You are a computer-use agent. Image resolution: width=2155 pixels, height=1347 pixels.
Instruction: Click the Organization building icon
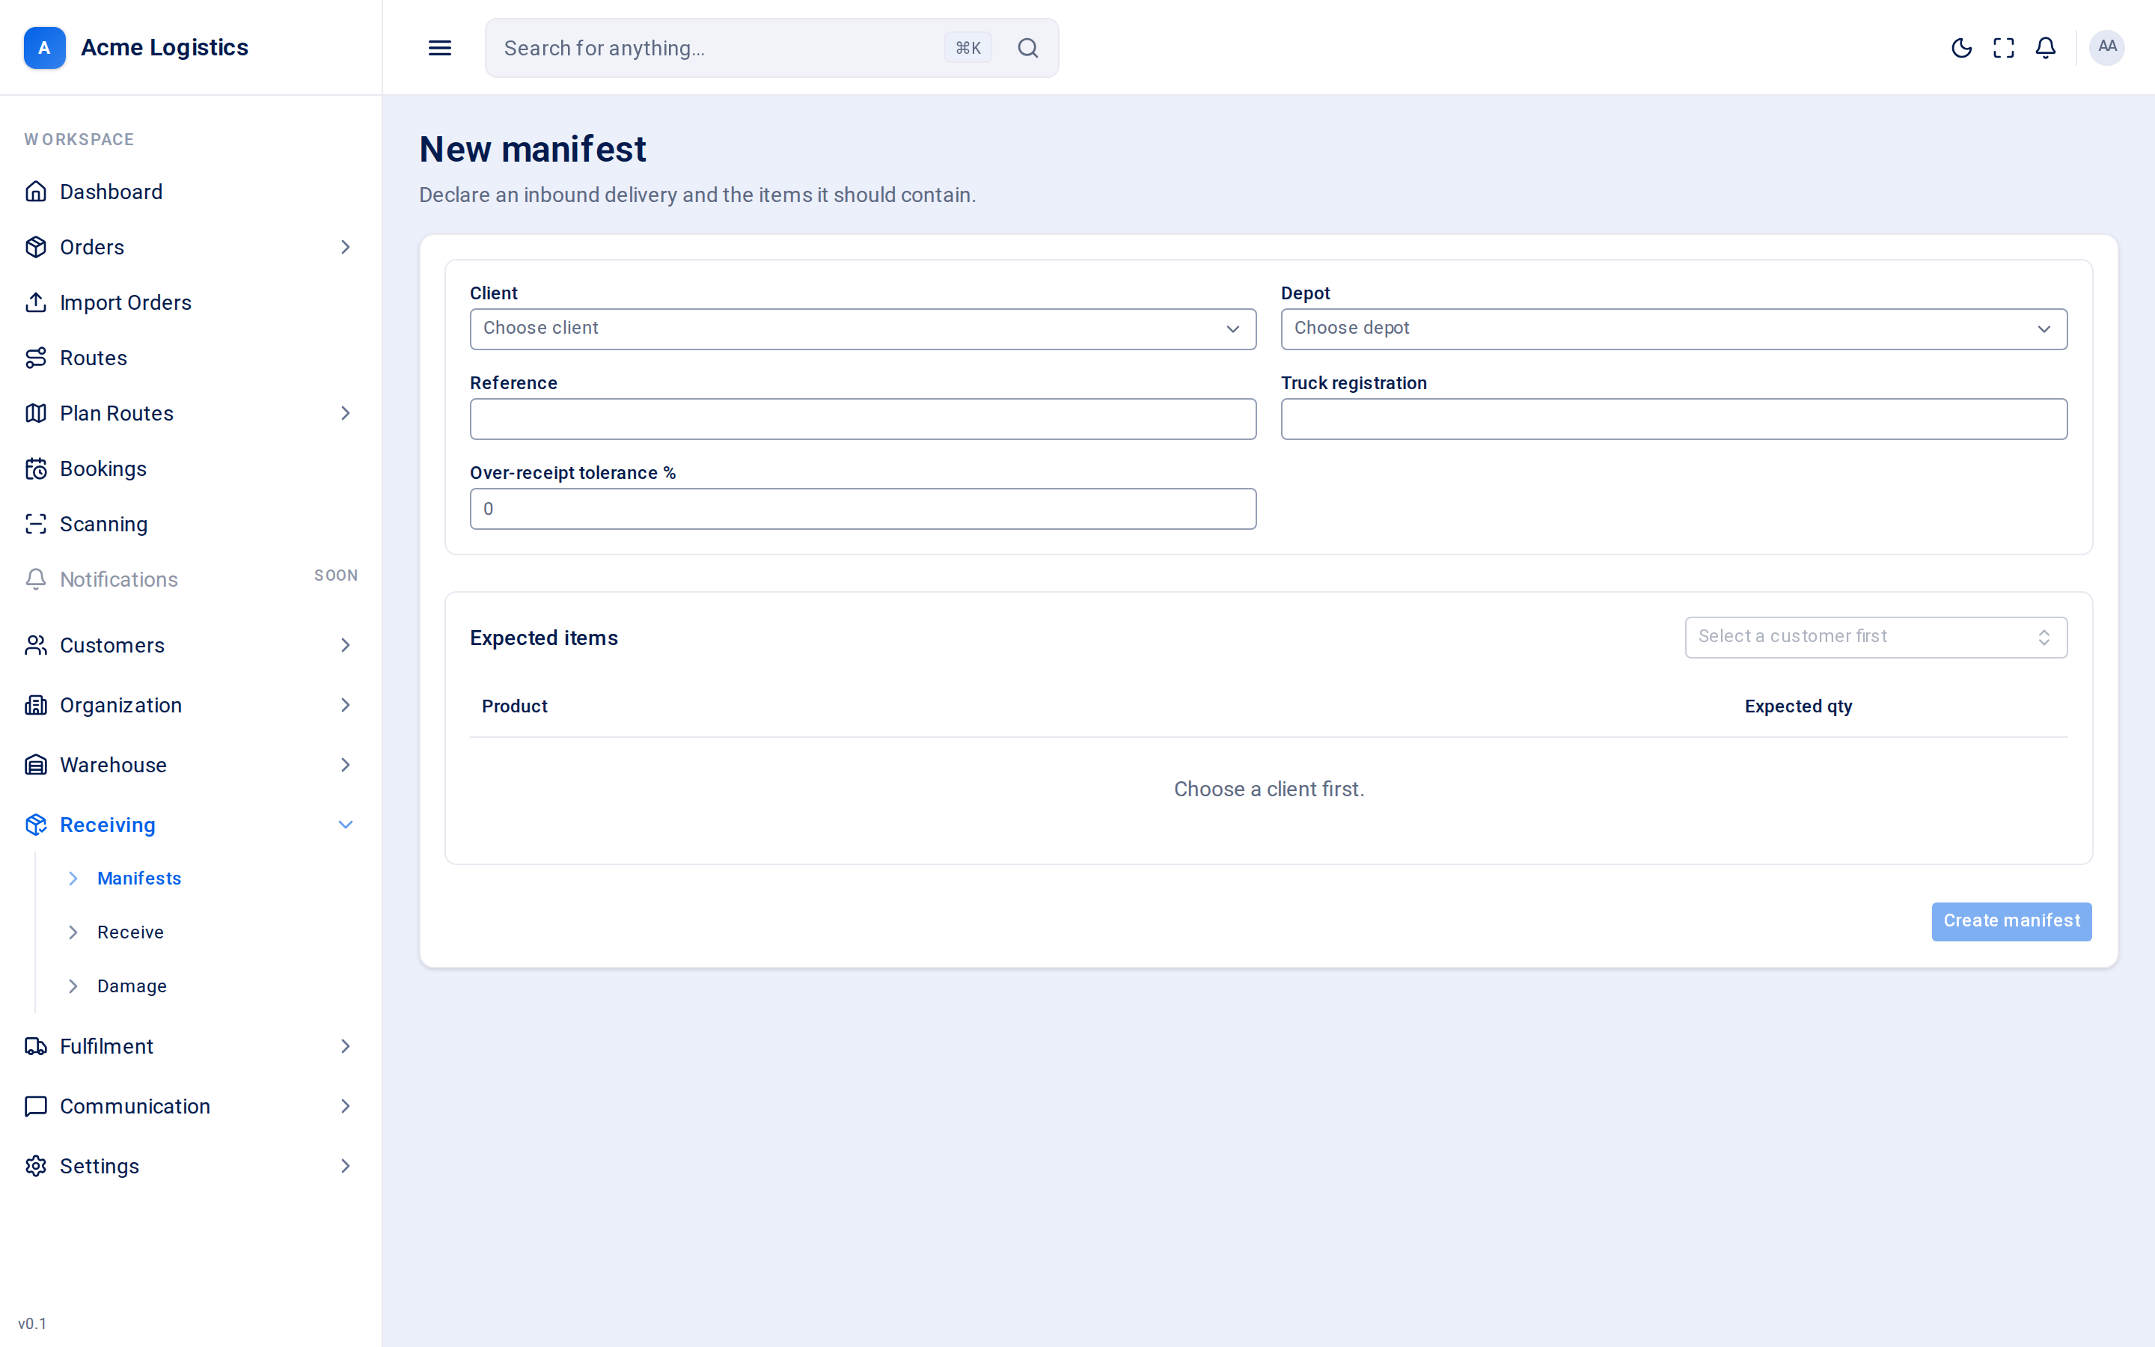[36, 706]
